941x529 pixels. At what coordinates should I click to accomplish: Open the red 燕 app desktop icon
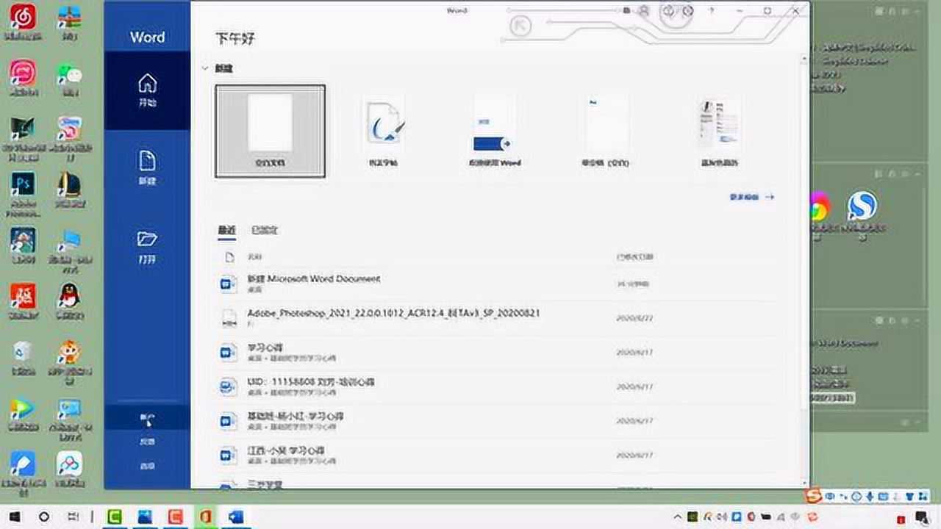[23, 301]
